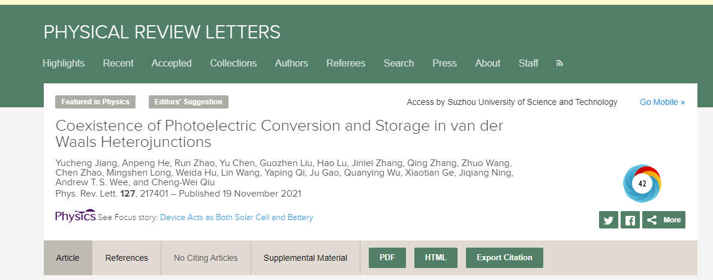Click the Export Citation button
The image size is (713, 280).
coord(504,258)
